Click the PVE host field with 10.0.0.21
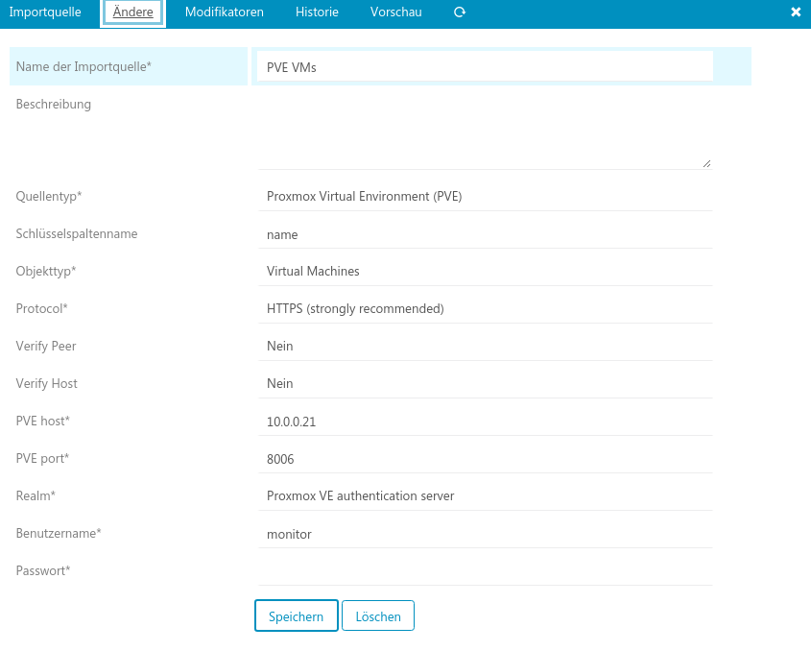Image resolution: width=811 pixels, height=651 pixels. pyautogui.click(x=485, y=422)
